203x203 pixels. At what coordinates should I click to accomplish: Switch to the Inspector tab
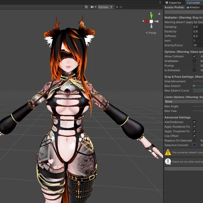click(173, 2)
